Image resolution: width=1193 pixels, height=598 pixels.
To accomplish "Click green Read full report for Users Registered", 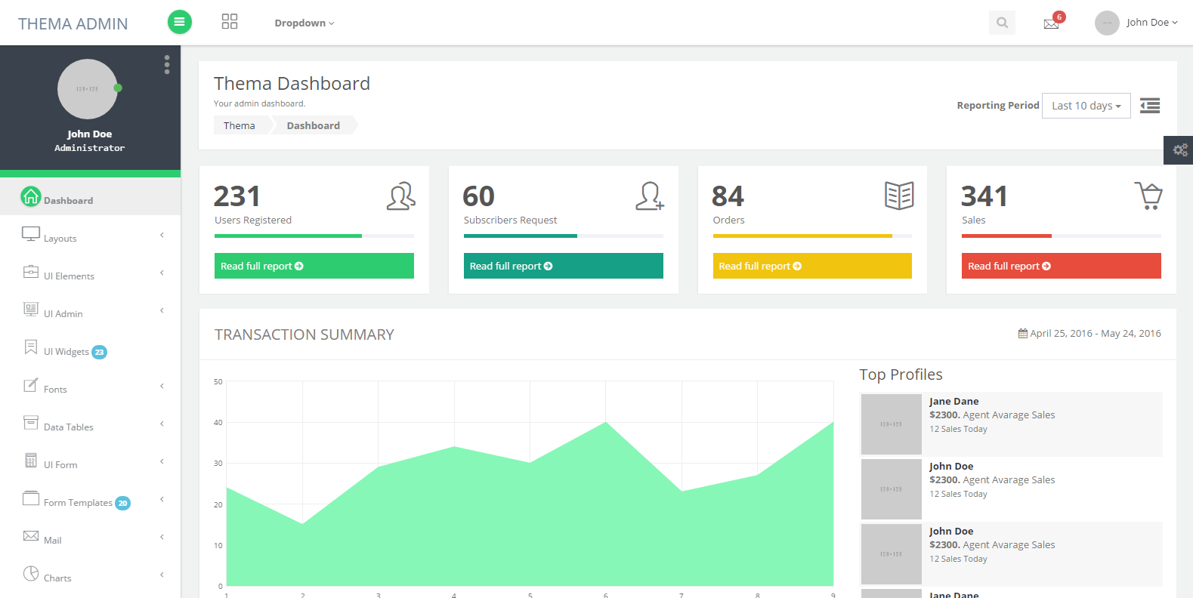I will pos(314,266).
